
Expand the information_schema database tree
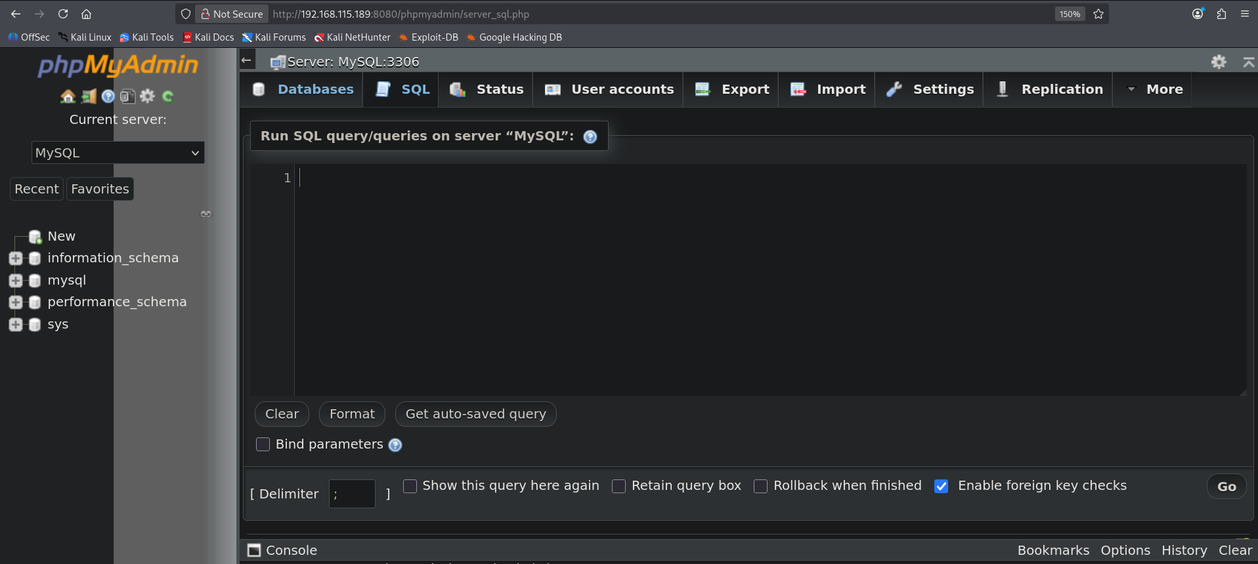pyautogui.click(x=16, y=258)
